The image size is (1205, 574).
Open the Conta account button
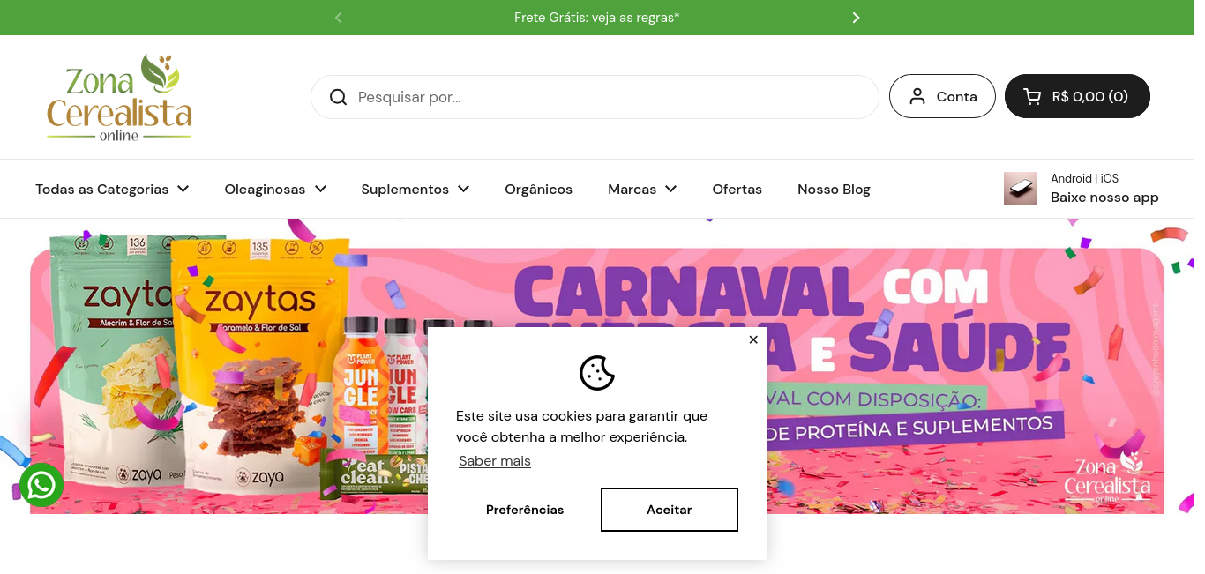click(942, 96)
